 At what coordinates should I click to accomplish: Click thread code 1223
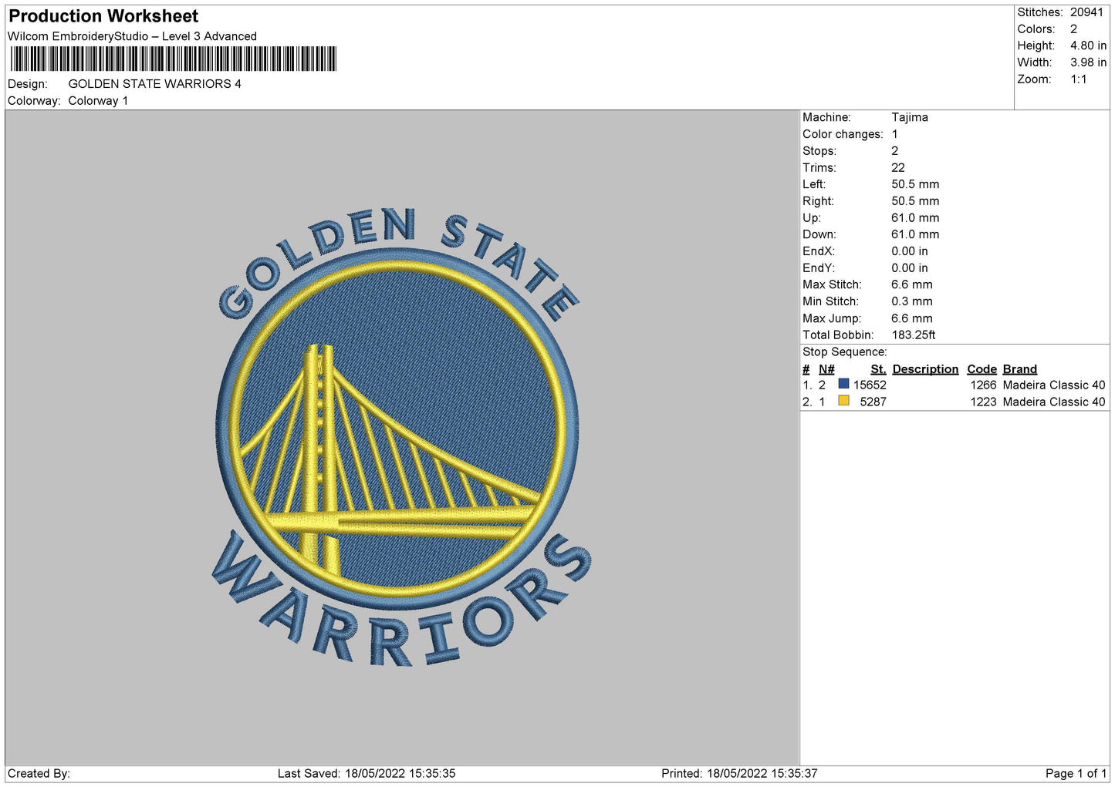point(983,402)
